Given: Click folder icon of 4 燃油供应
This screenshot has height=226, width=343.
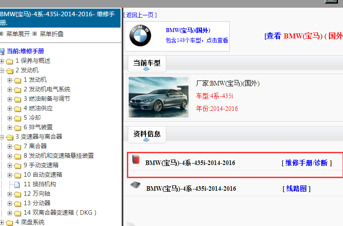Looking at the screenshot, I should [18, 108].
